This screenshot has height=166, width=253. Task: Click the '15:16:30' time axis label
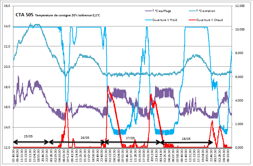click(85, 156)
